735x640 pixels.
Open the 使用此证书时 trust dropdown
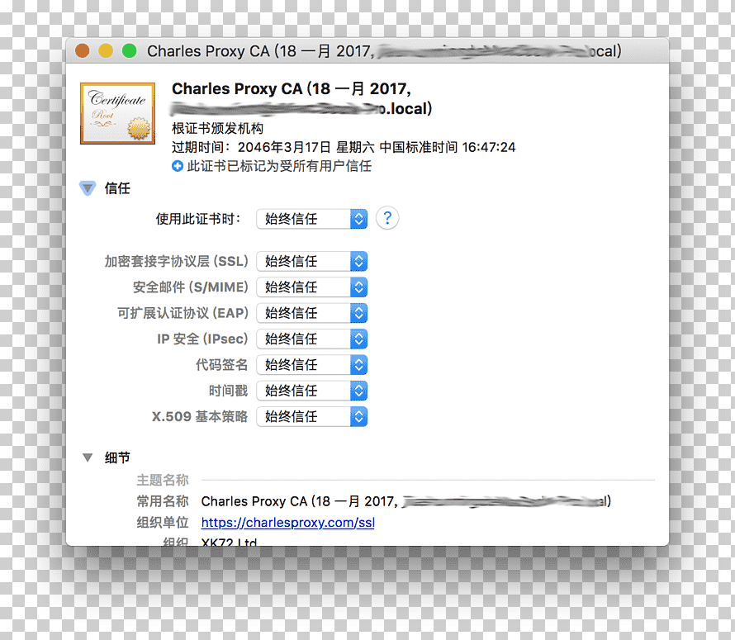coord(311,219)
